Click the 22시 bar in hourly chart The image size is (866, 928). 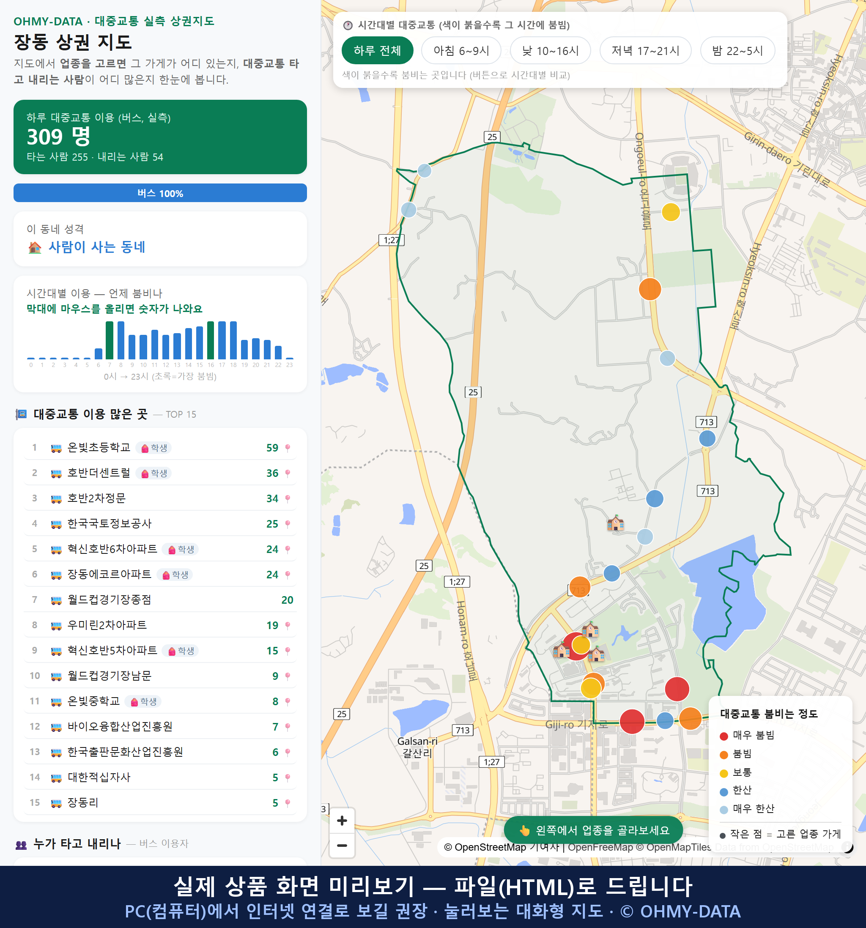click(278, 353)
